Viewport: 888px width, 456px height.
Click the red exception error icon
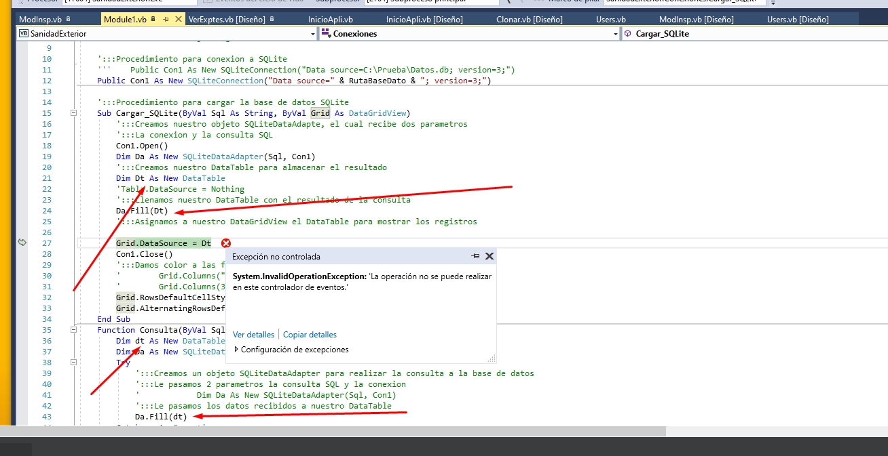click(x=226, y=243)
